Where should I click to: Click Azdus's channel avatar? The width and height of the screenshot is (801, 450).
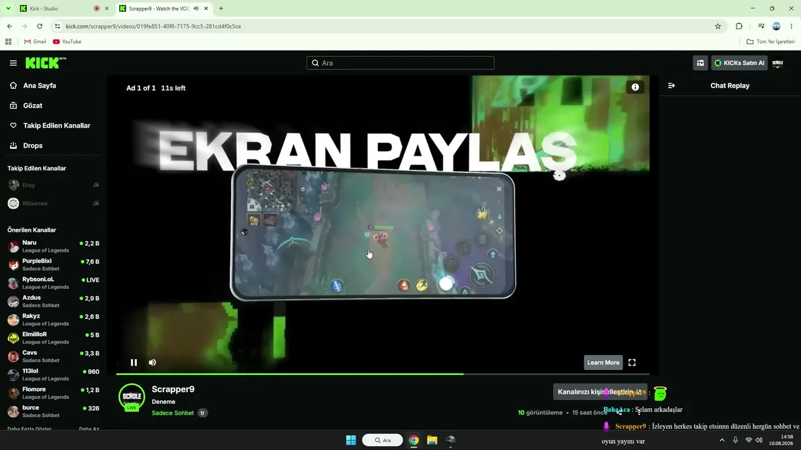(x=13, y=301)
